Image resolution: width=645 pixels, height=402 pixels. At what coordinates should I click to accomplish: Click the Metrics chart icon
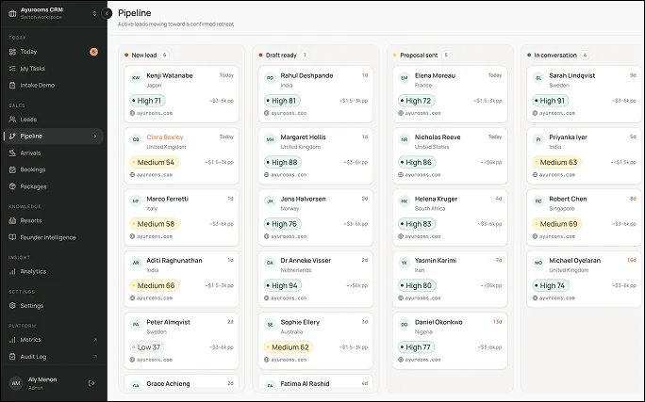(x=12, y=340)
